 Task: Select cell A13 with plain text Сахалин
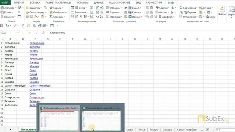tap(11, 89)
